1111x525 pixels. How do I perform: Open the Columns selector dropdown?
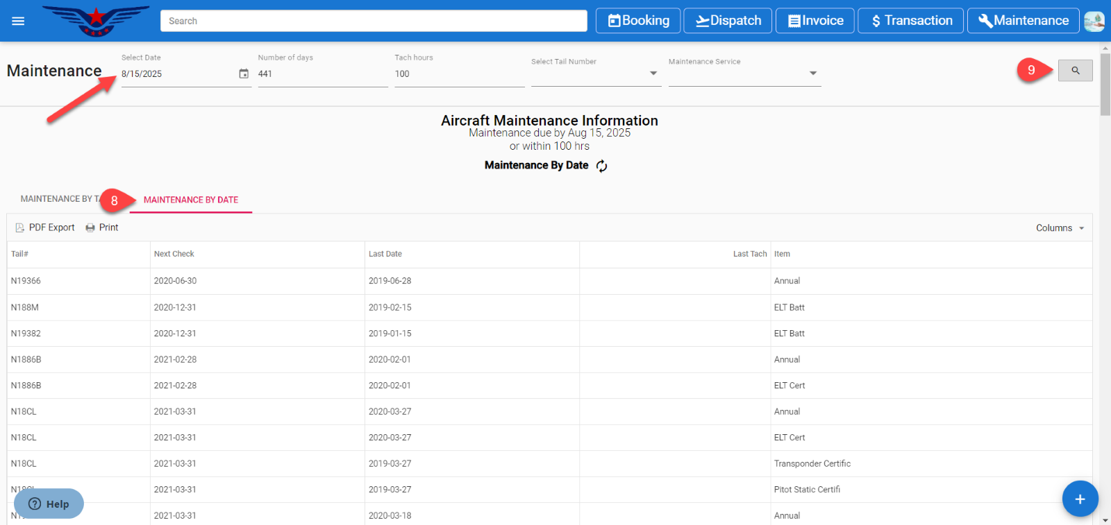click(1060, 228)
